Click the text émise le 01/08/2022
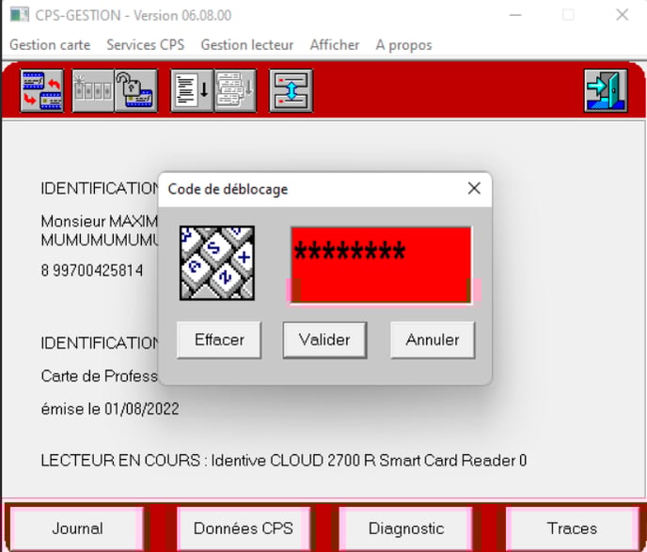 pyautogui.click(x=110, y=409)
